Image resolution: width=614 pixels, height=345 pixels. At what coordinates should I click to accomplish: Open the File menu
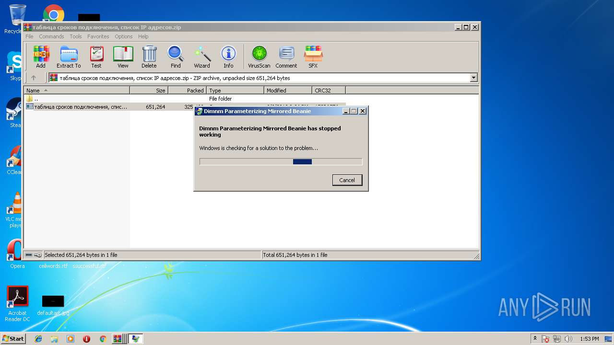pos(29,36)
